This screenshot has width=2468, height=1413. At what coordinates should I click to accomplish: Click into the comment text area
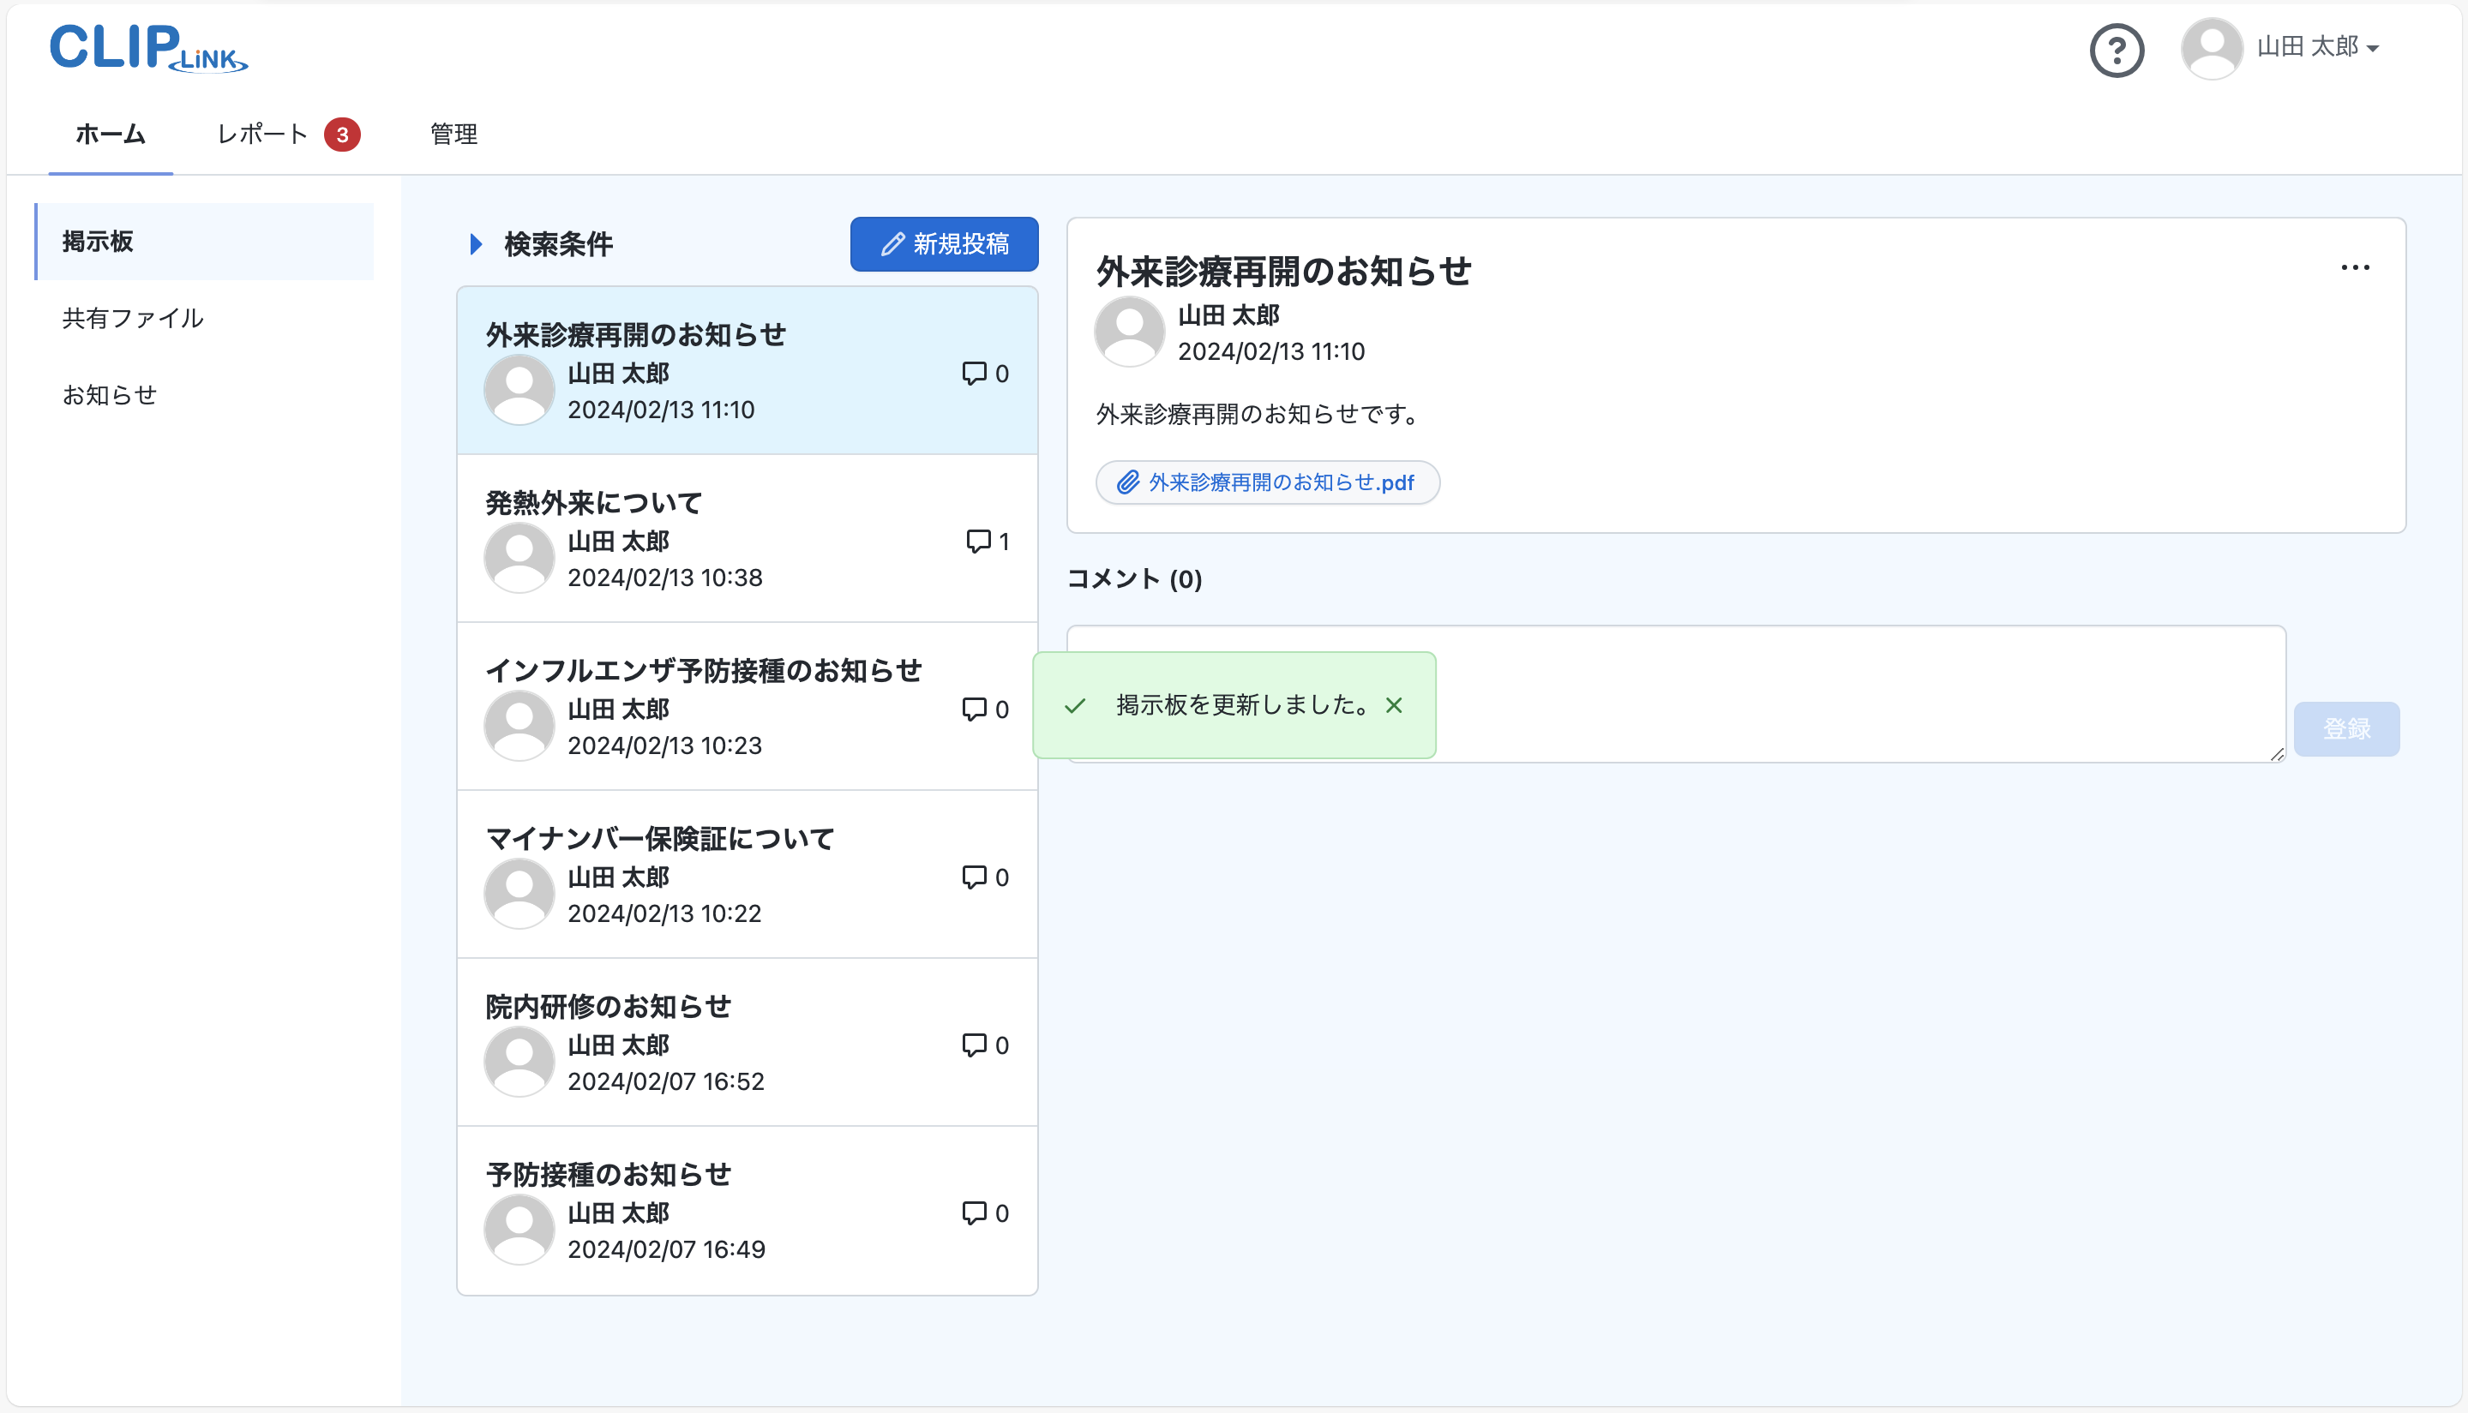pyautogui.click(x=1845, y=694)
